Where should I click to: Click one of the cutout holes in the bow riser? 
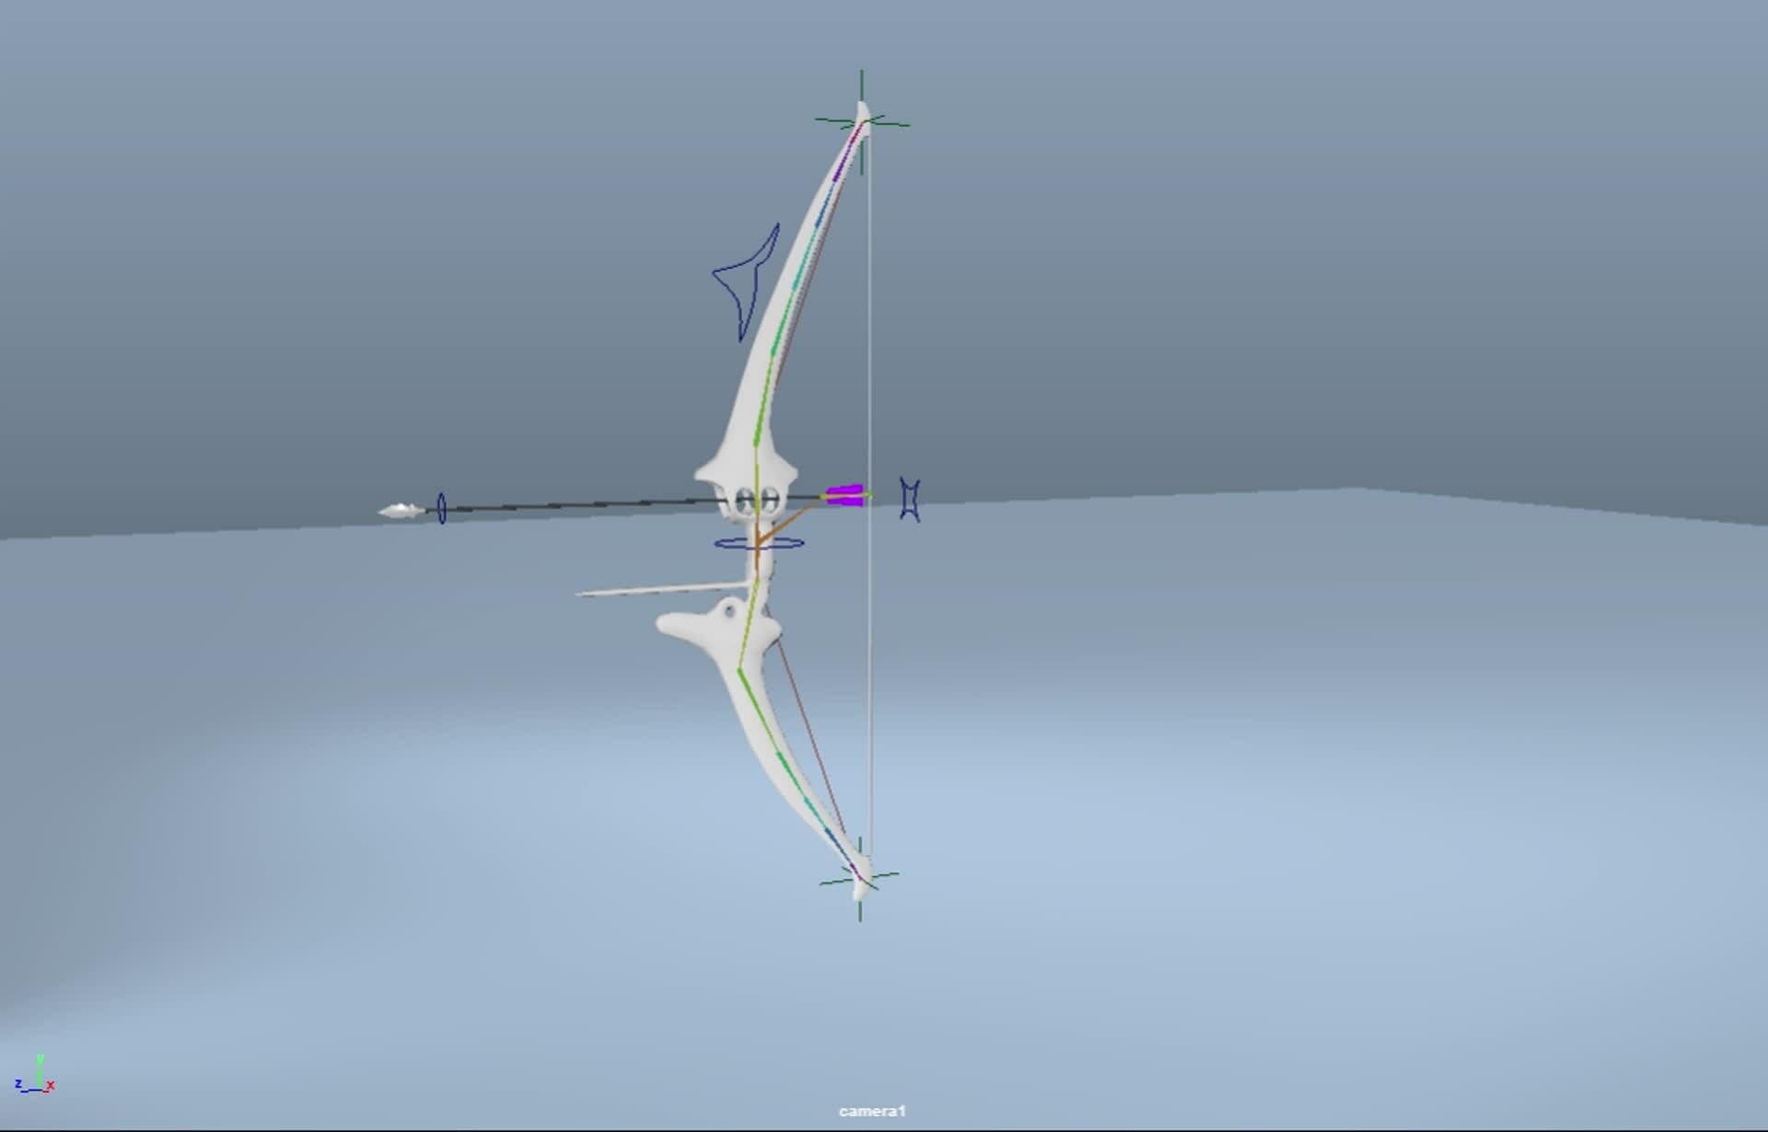pos(746,502)
